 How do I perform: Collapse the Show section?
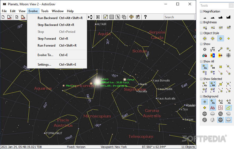(201, 44)
